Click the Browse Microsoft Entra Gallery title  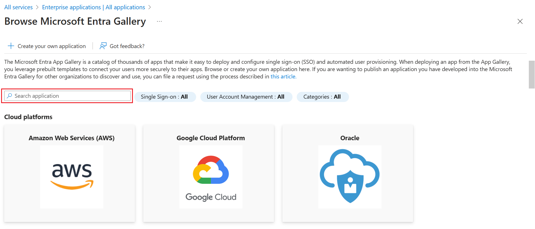tap(75, 21)
